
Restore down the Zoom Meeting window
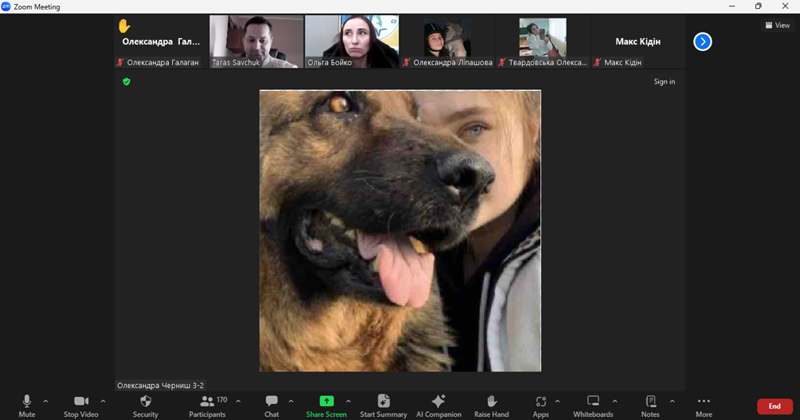pyautogui.click(x=759, y=6)
